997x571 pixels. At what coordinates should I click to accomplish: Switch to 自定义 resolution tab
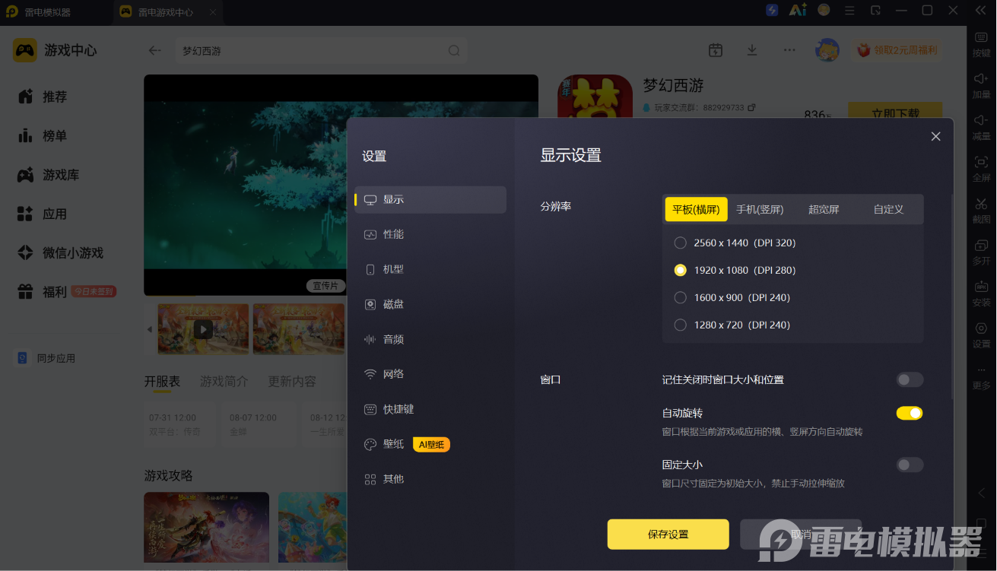point(888,209)
